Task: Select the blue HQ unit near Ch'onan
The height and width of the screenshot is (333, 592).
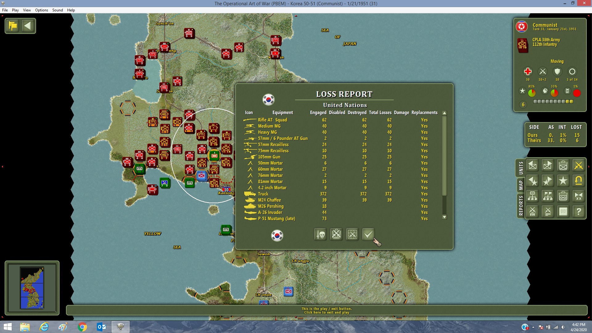Action: click(x=288, y=291)
